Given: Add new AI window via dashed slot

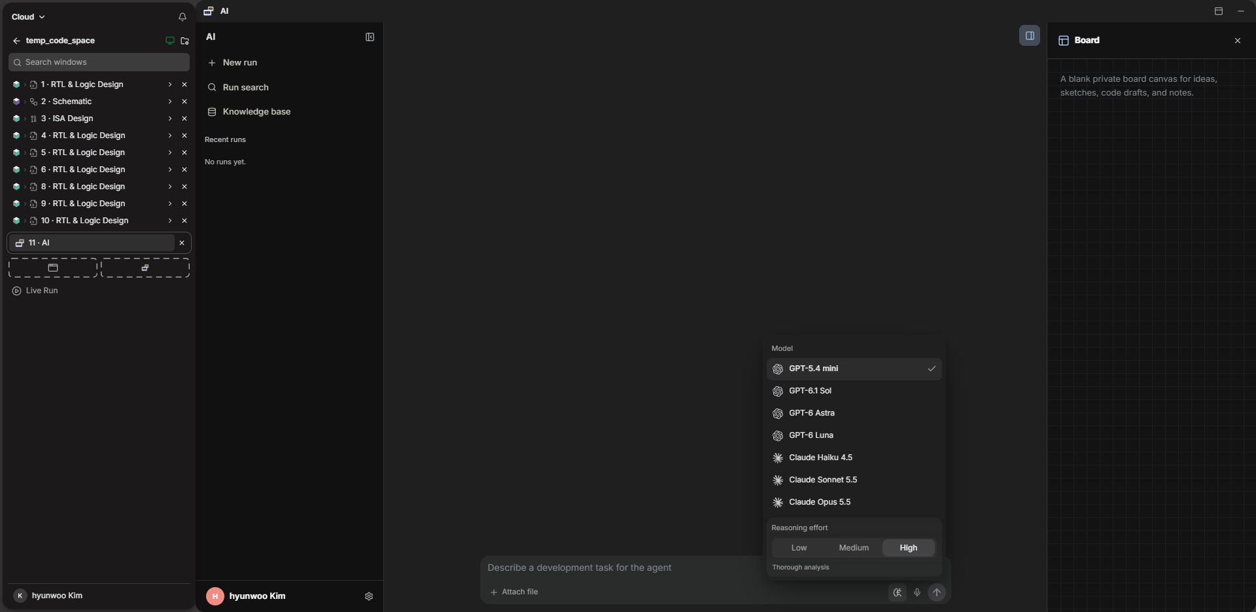Looking at the screenshot, I should tap(145, 268).
